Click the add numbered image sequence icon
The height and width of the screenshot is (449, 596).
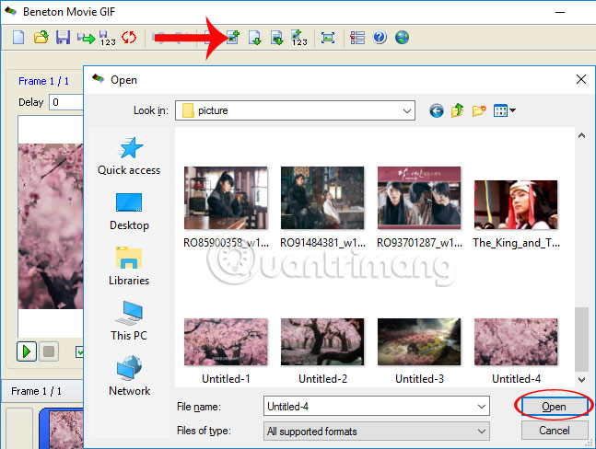click(299, 38)
